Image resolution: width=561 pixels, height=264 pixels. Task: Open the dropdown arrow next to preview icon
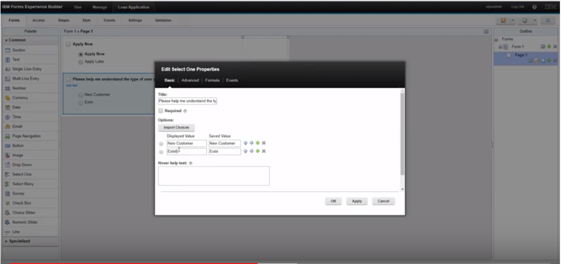535,21
